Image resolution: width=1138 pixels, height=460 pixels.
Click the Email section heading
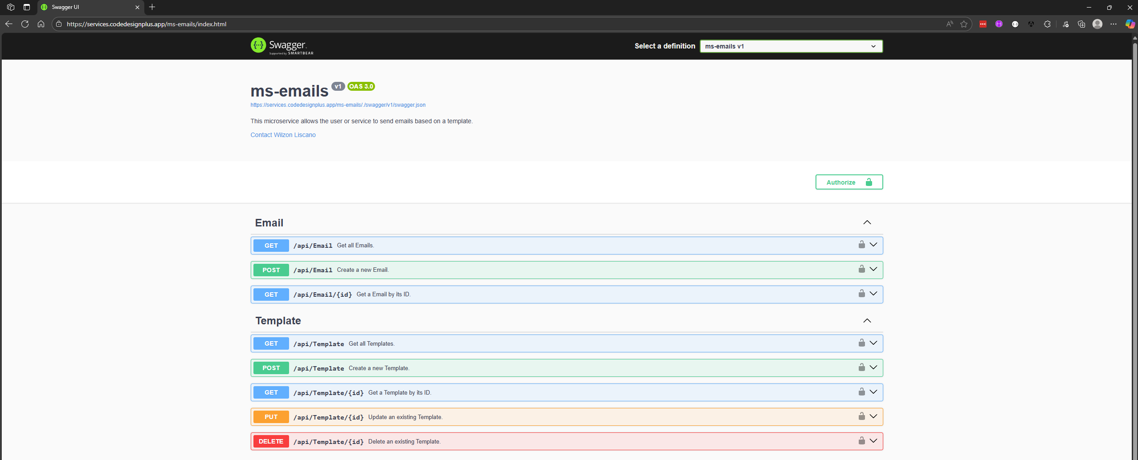269,223
